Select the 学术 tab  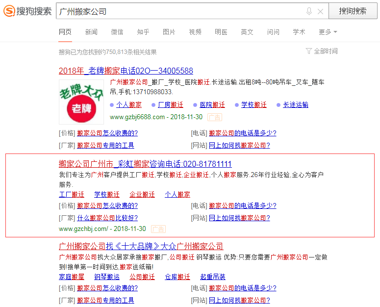click(x=299, y=32)
